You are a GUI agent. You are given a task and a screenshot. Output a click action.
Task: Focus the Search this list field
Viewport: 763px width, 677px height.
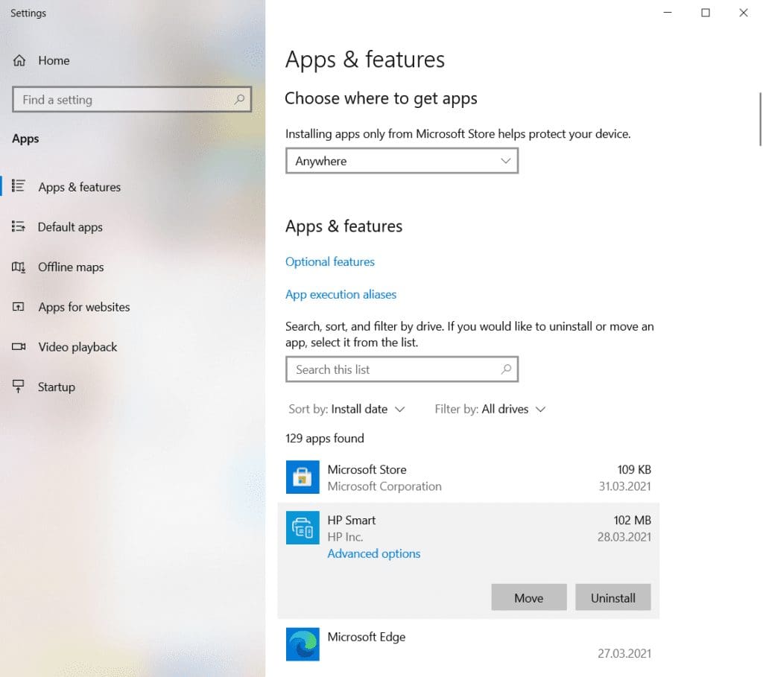tap(402, 369)
